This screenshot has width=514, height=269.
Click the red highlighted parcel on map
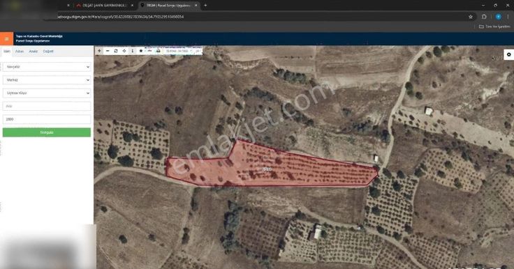coord(269,167)
